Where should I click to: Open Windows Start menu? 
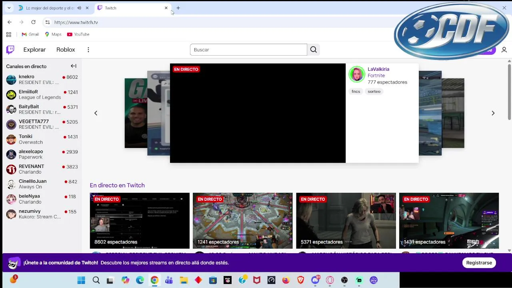(81, 280)
